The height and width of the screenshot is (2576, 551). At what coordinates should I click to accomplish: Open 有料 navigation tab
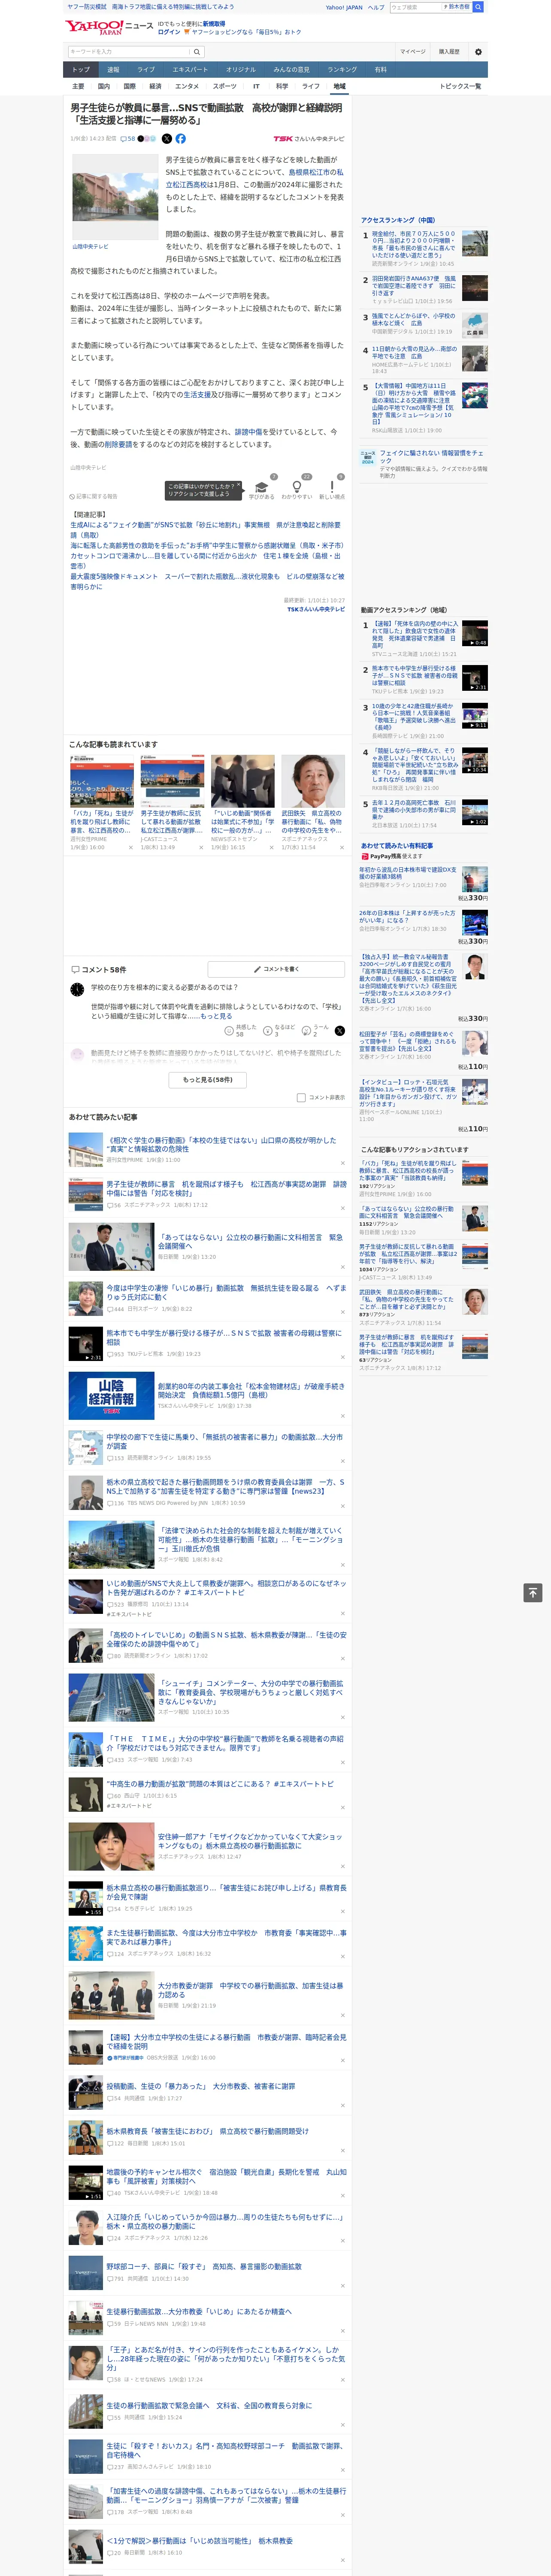click(380, 70)
